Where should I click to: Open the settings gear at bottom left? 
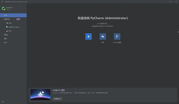3,102
